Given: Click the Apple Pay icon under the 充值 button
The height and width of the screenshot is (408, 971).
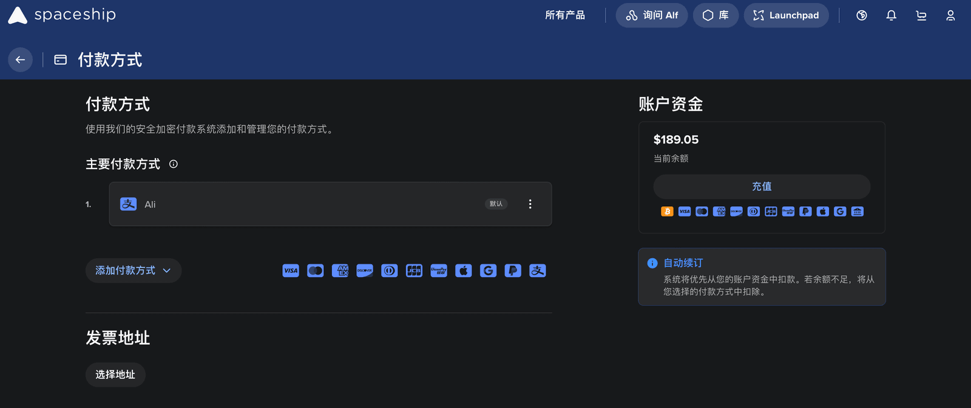Looking at the screenshot, I should coord(823,212).
